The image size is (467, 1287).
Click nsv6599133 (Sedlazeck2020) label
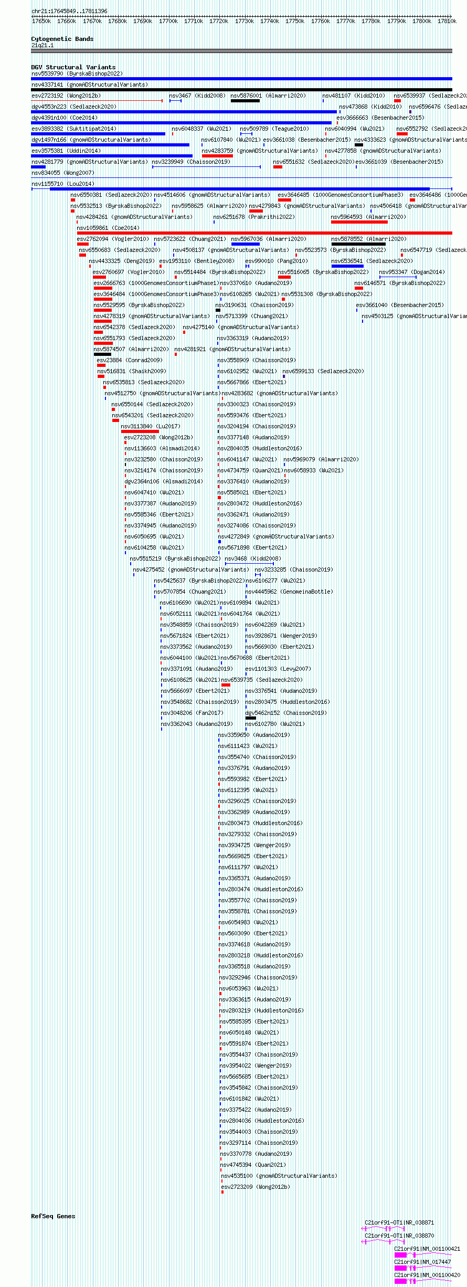323,371
